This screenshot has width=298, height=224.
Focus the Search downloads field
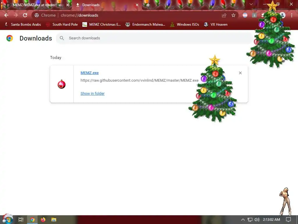pos(155,38)
